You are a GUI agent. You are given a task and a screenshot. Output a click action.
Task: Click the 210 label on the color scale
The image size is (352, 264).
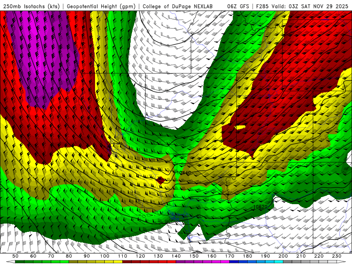[x=301, y=256]
